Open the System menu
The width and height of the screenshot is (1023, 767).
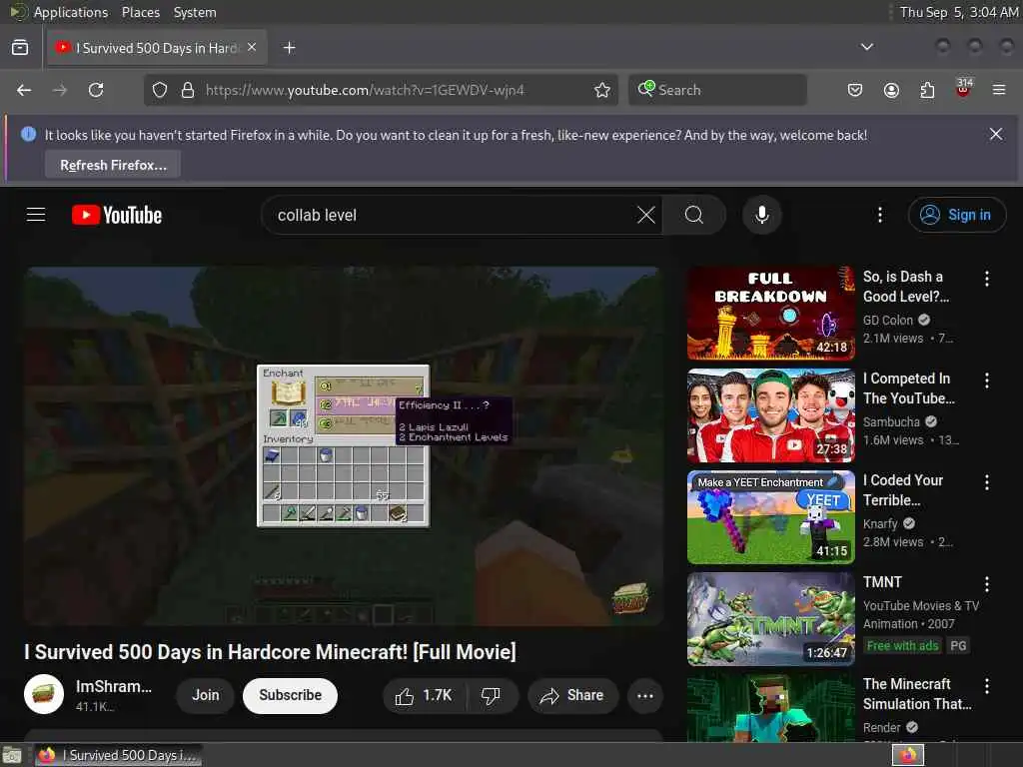click(x=195, y=12)
